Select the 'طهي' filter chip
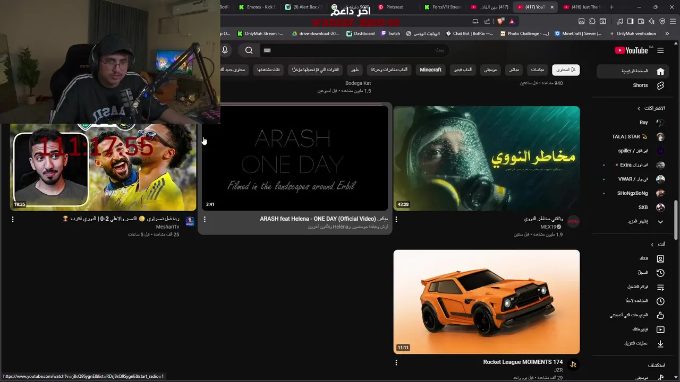This screenshot has width=680, height=382. pyautogui.click(x=354, y=70)
